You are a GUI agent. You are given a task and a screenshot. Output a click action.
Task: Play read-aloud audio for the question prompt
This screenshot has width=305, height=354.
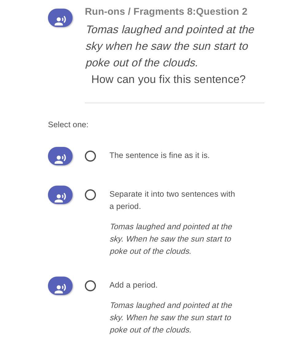tap(60, 18)
